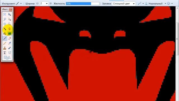Viewport: 179px width, 101px height.
Task: Select the Rectangle Select tool
Action: (x=5, y=14)
